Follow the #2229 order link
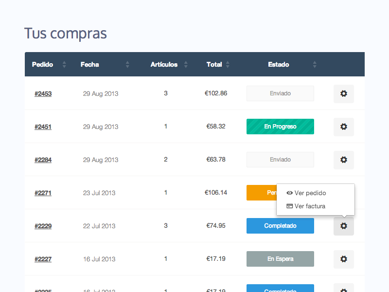The image size is (389, 292). pos(43,226)
